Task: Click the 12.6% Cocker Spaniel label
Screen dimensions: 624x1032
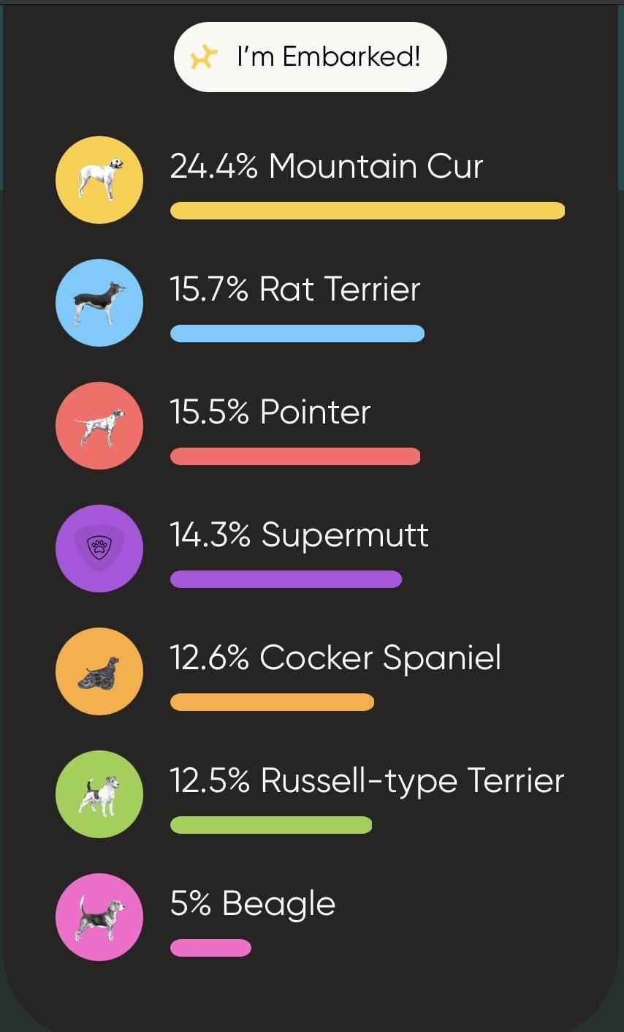Action: [335, 658]
